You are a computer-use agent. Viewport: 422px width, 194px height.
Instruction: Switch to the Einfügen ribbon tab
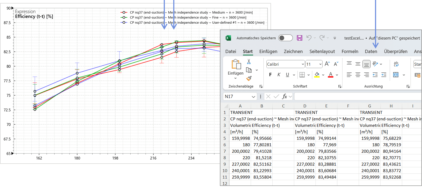(268, 51)
